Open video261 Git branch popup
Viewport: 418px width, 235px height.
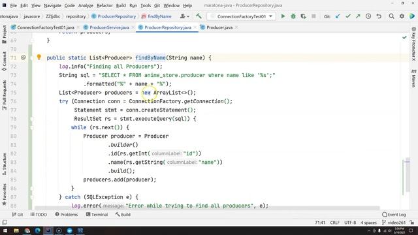(394, 223)
